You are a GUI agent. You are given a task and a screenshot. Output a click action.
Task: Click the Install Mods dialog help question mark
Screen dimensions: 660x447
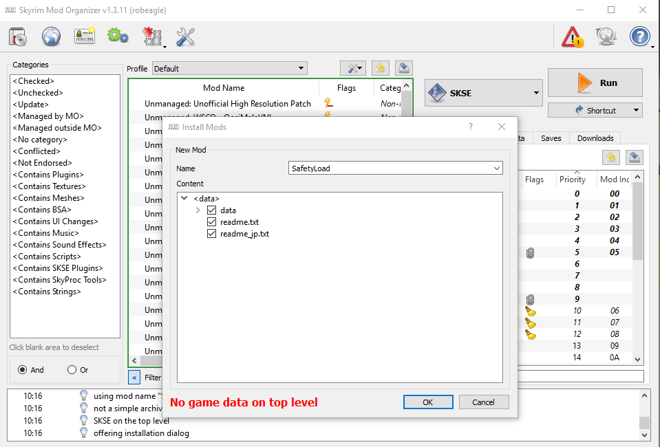(471, 127)
